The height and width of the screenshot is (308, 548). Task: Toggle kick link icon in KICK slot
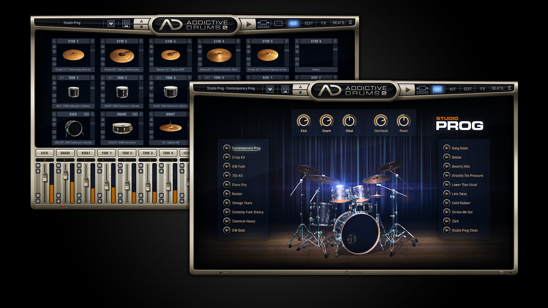coord(86,114)
